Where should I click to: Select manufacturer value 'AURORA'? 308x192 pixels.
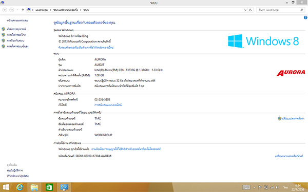100,59
